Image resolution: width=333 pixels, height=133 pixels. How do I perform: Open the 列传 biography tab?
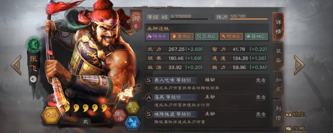tap(278, 113)
